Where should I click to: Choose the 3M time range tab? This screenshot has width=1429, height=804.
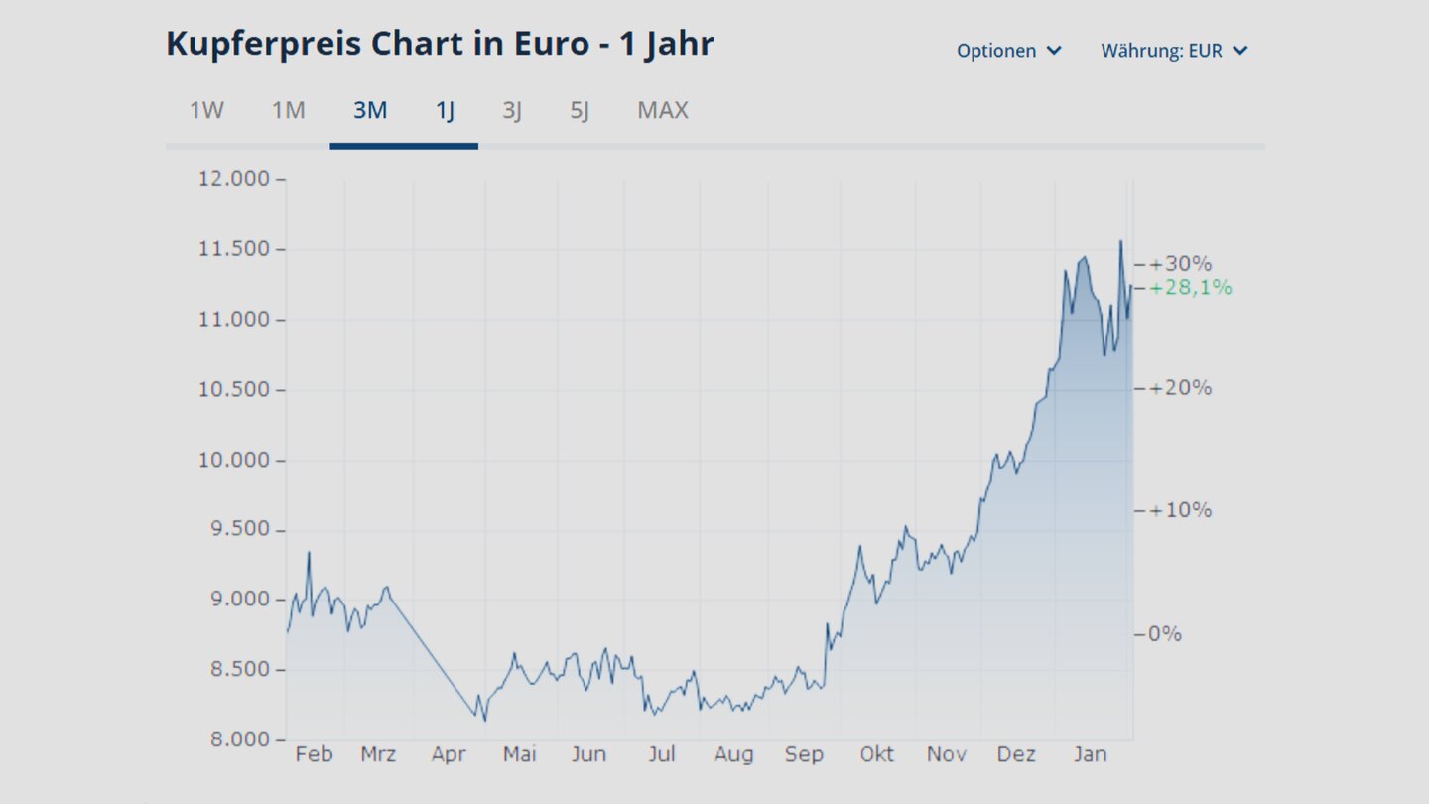[x=370, y=110]
